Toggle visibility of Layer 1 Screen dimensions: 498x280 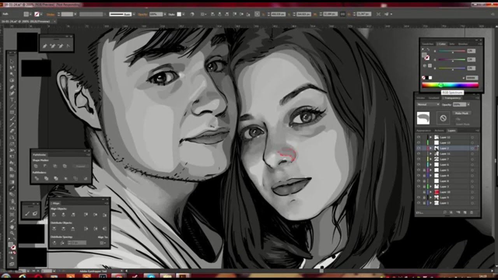[x=419, y=203]
